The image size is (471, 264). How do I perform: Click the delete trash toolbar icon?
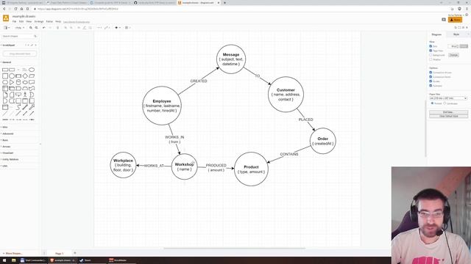[x=57, y=28]
